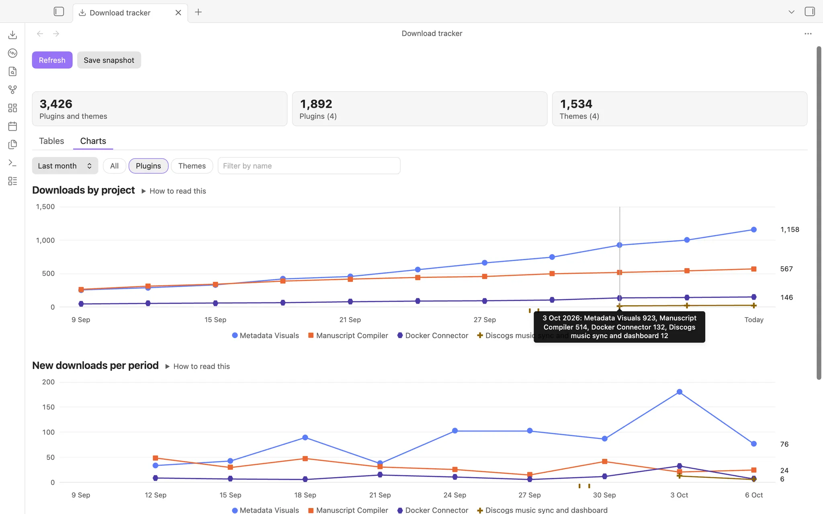Navigate back with the left arrow
This screenshot has width=823, height=514.
tap(40, 34)
